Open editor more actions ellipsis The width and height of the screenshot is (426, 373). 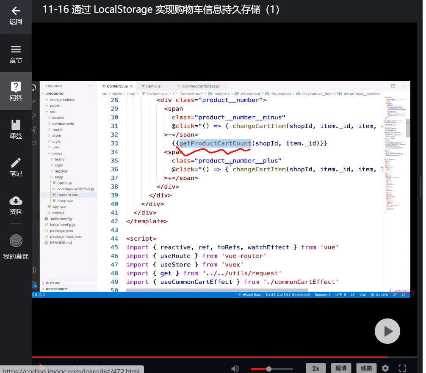click(x=402, y=86)
